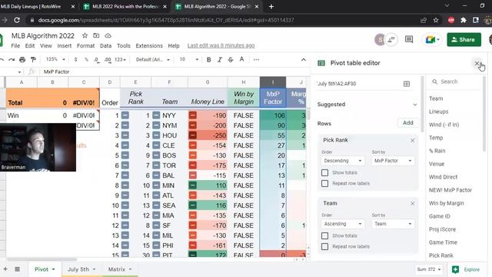The image size is (492, 277).
Task: Open the File menu
Action: coord(15,46)
